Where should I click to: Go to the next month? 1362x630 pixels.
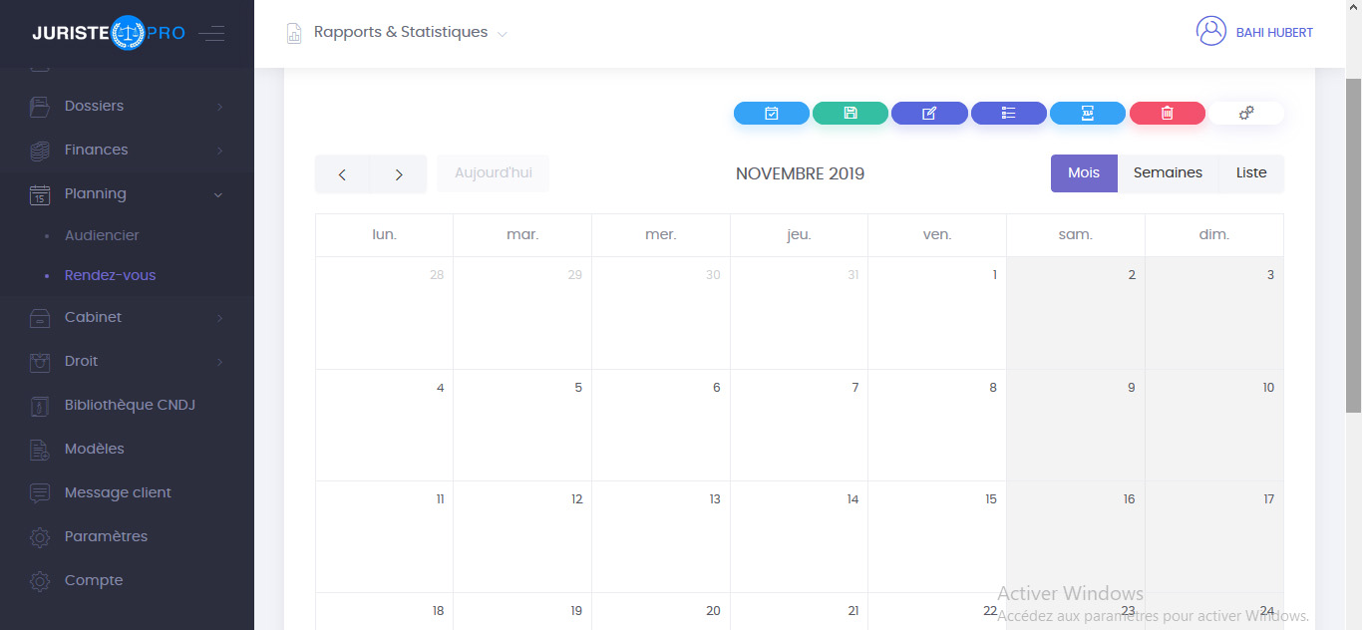(399, 174)
